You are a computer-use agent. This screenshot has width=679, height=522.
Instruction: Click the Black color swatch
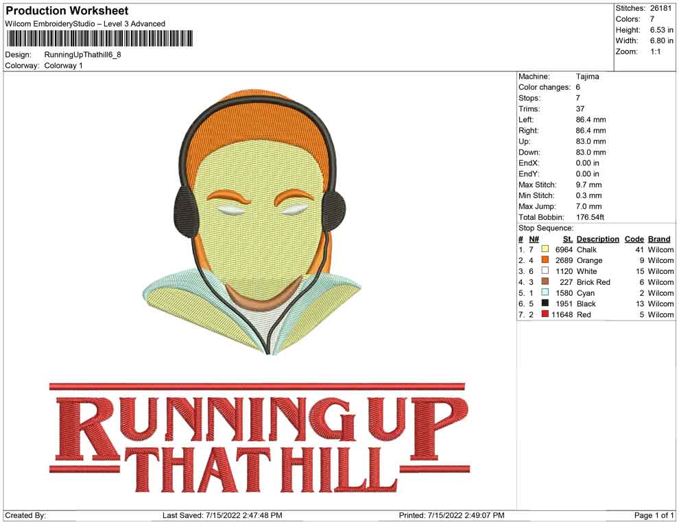[545, 303]
